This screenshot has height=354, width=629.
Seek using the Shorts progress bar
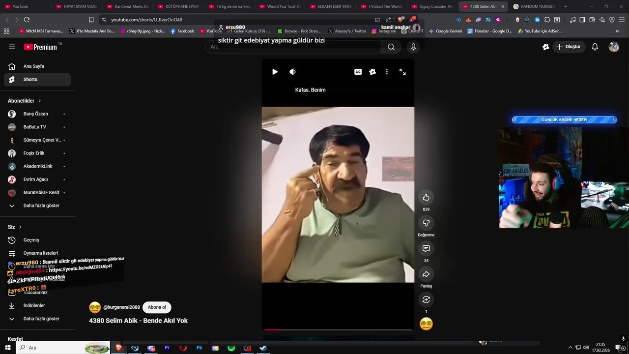coord(338,330)
